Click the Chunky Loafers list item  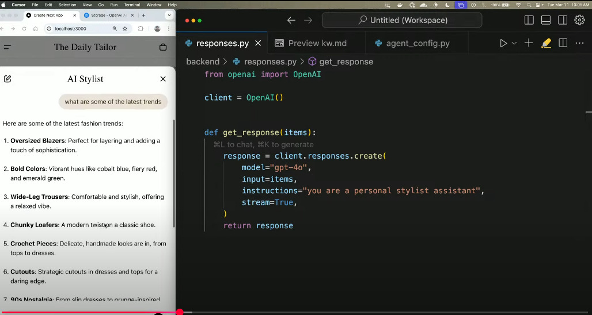coord(79,225)
